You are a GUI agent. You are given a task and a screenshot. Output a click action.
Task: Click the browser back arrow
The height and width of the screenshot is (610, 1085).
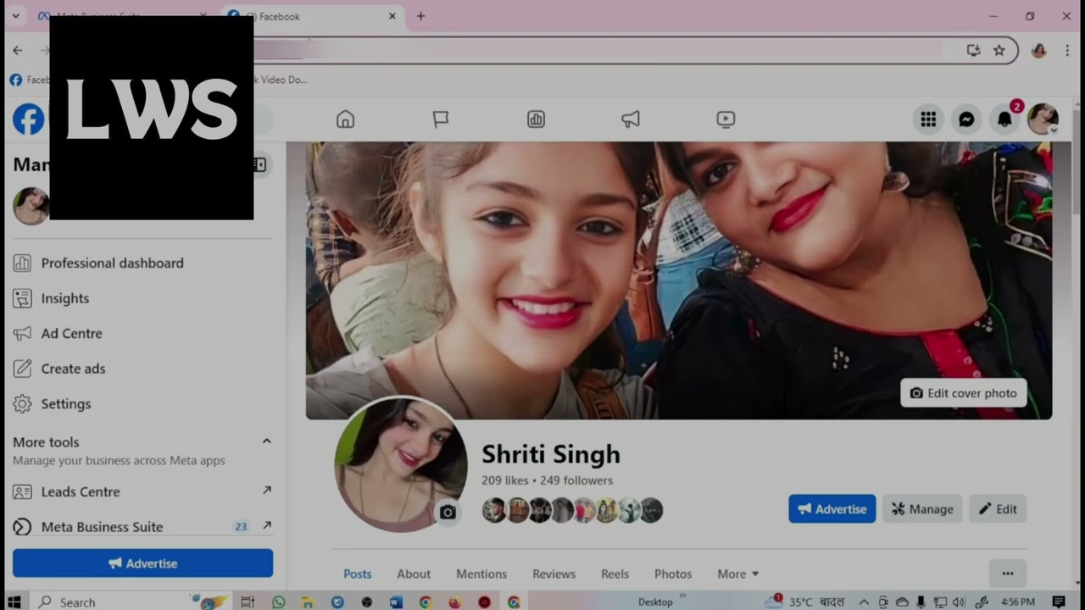click(x=18, y=50)
